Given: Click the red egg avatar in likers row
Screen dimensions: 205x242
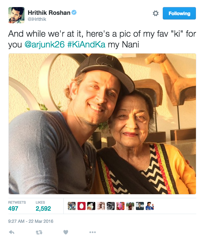Looking at the screenshot, I should (x=81, y=206).
